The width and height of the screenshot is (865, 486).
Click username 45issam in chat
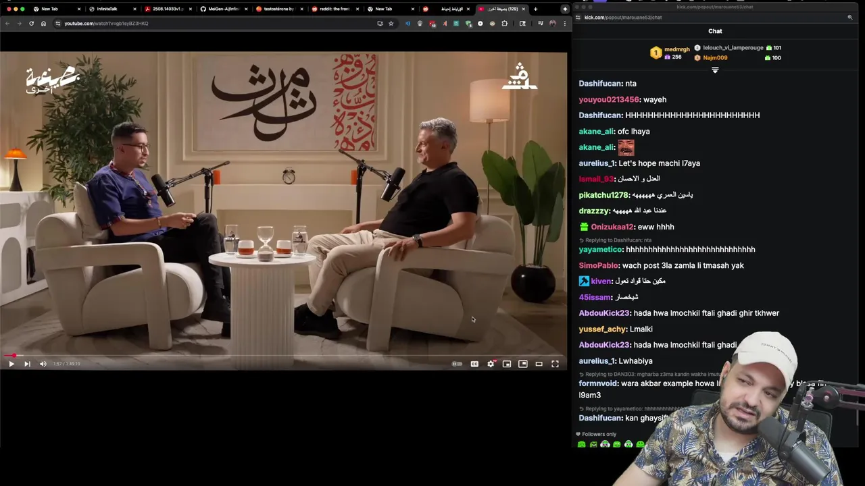coord(595,298)
